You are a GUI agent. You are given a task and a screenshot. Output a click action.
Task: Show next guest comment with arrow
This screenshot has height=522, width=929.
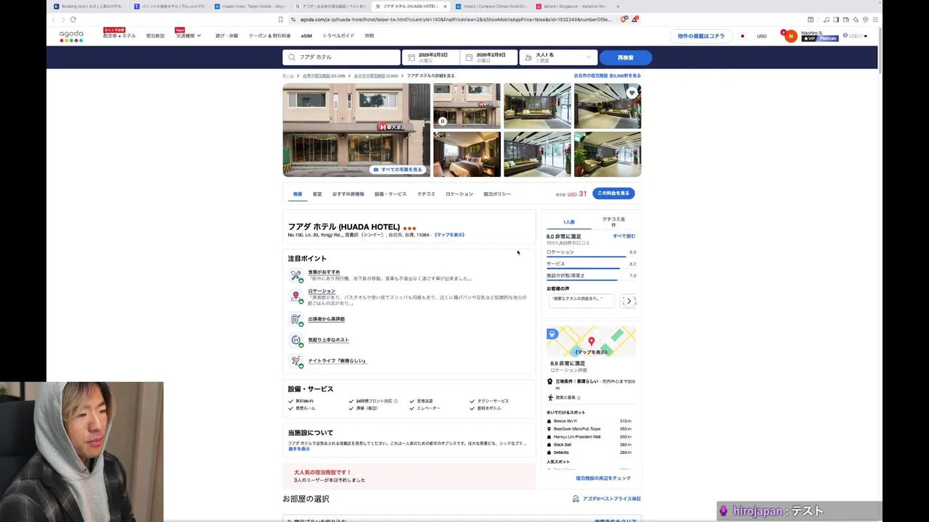[629, 301]
